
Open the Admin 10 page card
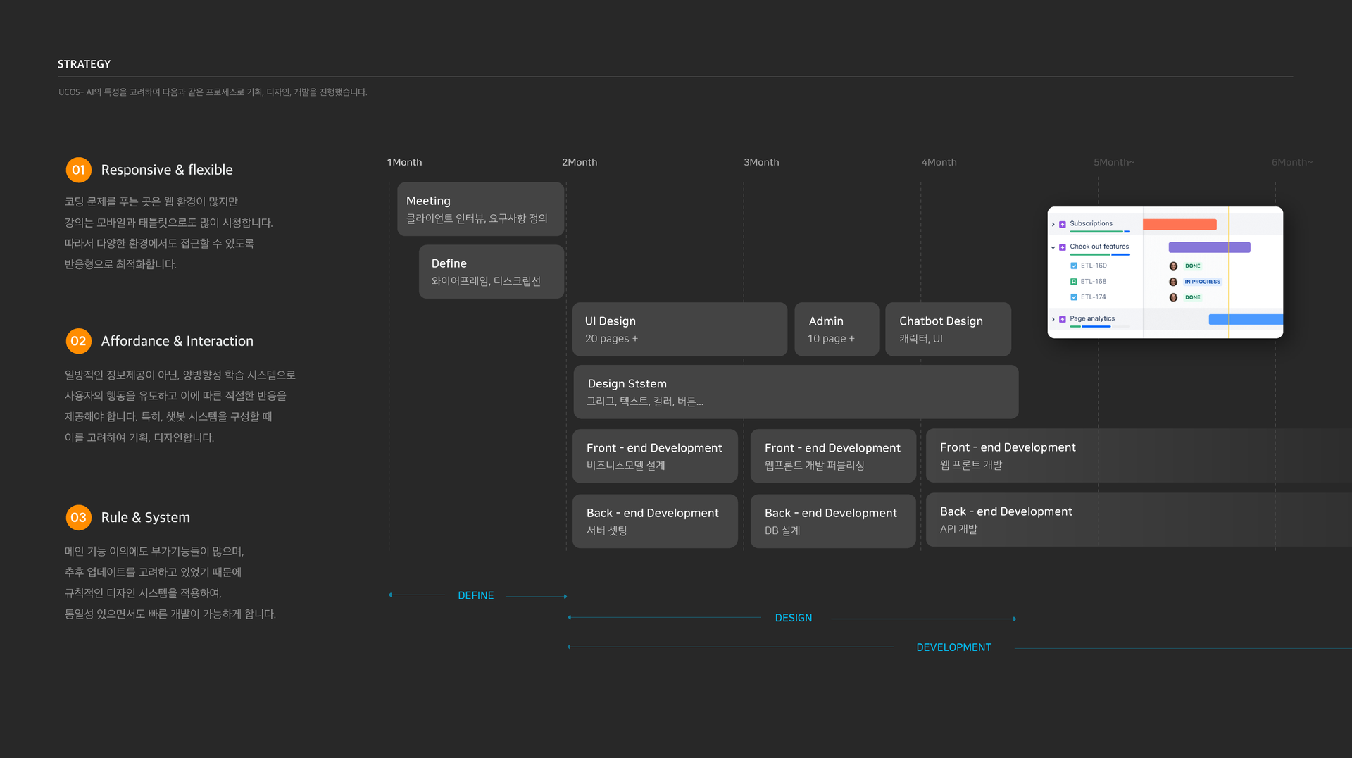pos(837,330)
